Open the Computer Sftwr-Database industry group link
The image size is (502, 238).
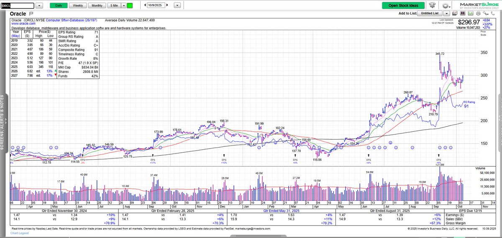(x=72, y=20)
